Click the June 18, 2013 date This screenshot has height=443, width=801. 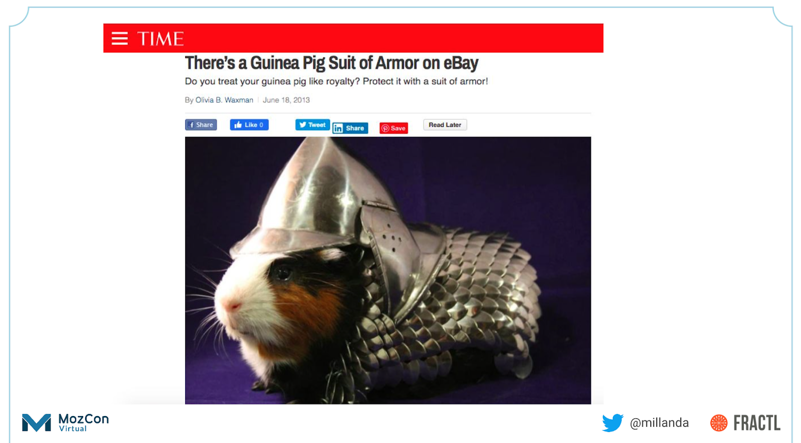pyautogui.click(x=286, y=100)
